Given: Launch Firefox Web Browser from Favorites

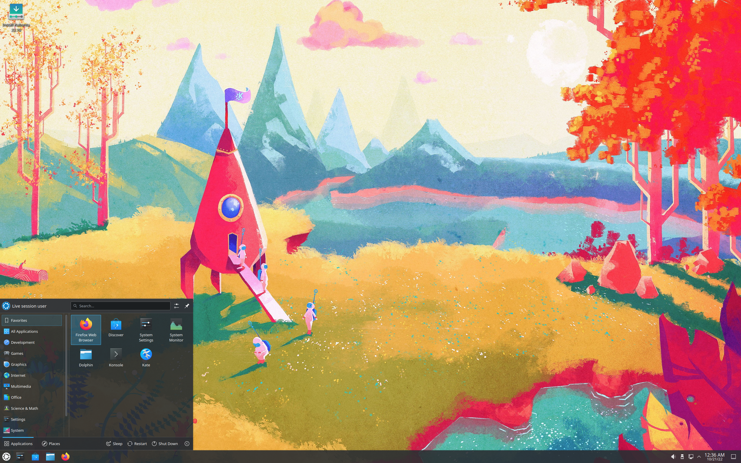Looking at the screenshot, I should (x=86, y=330).
